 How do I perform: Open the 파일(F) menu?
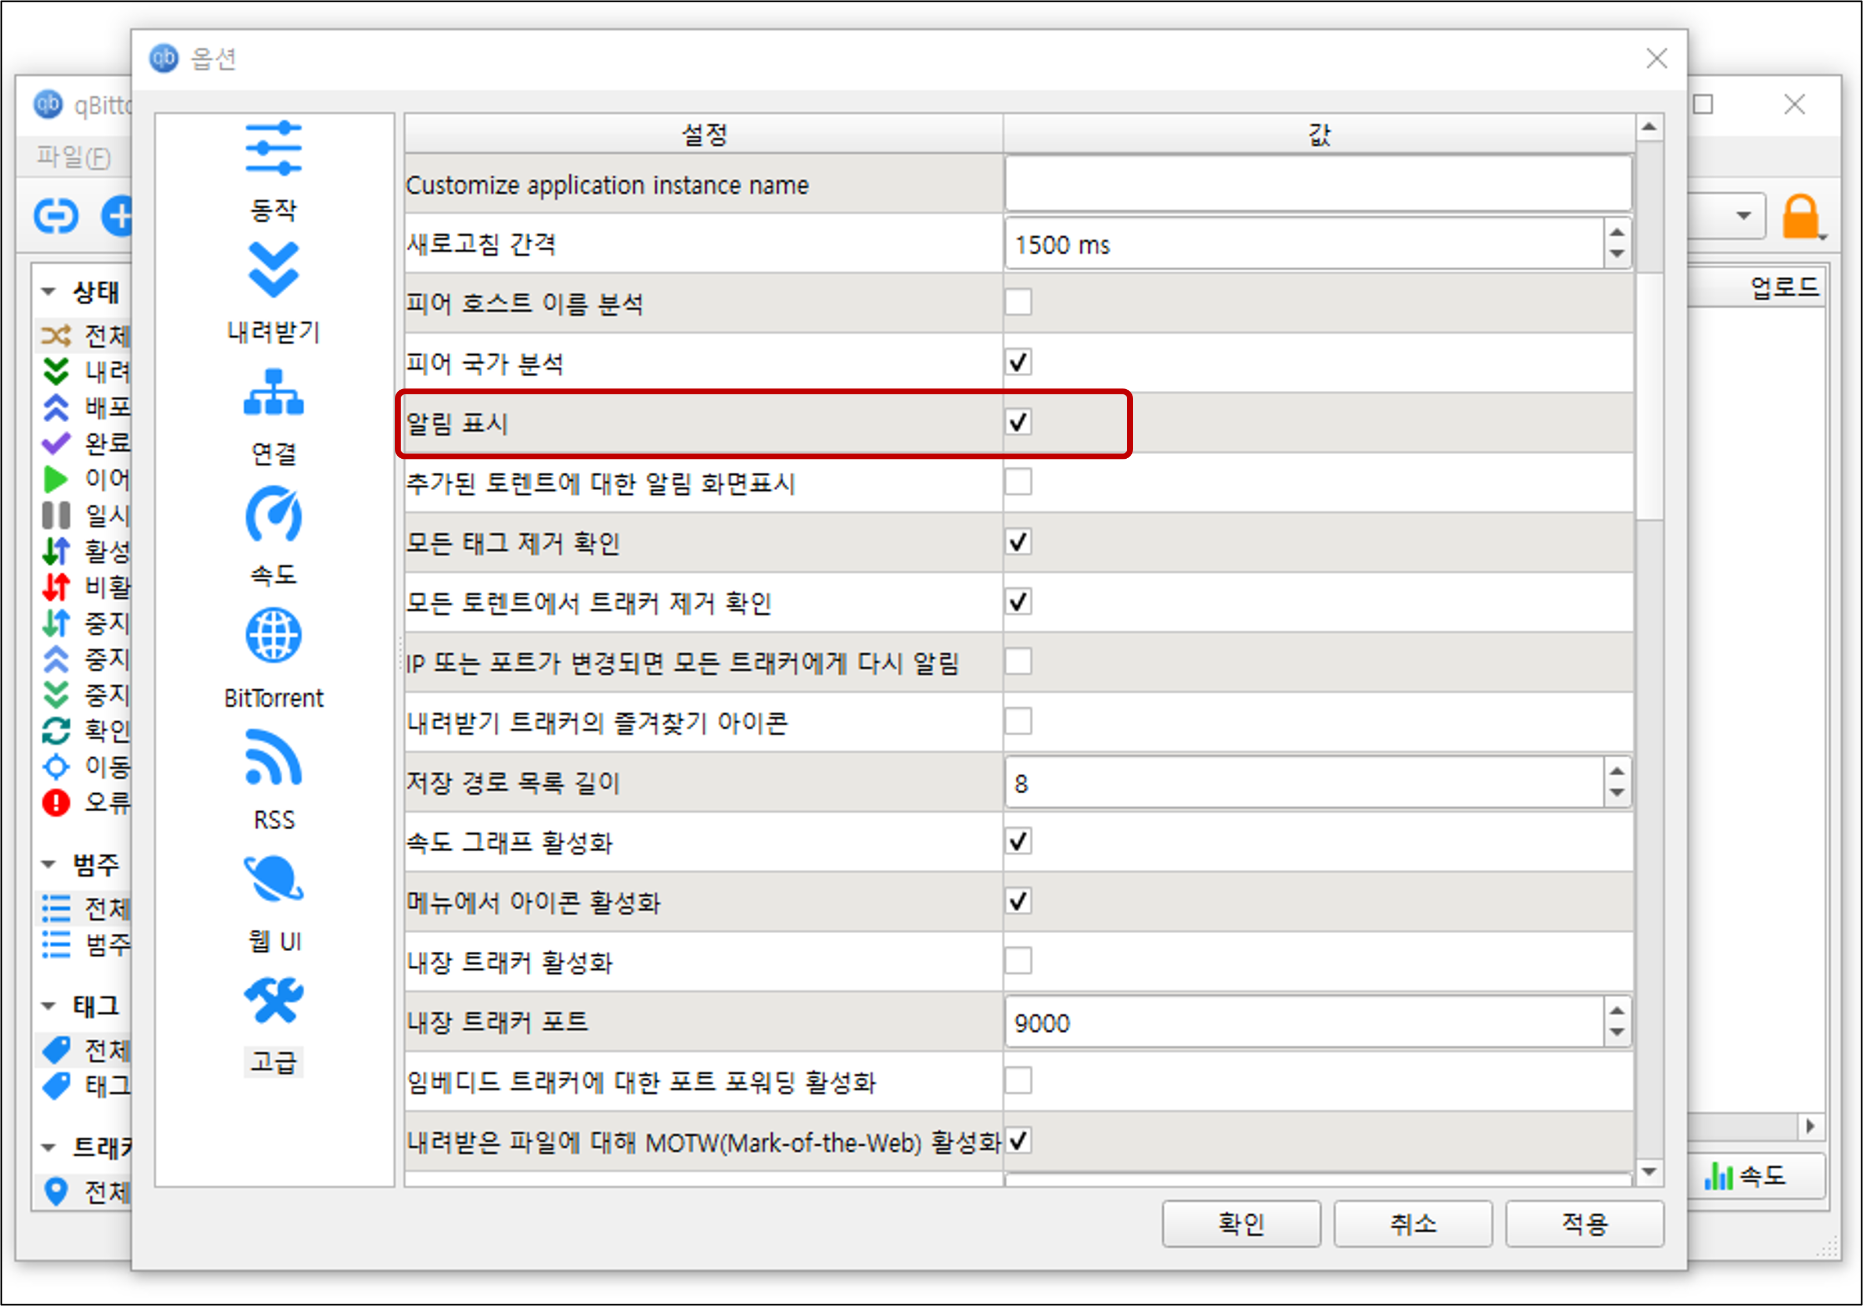tap(73, 157)
